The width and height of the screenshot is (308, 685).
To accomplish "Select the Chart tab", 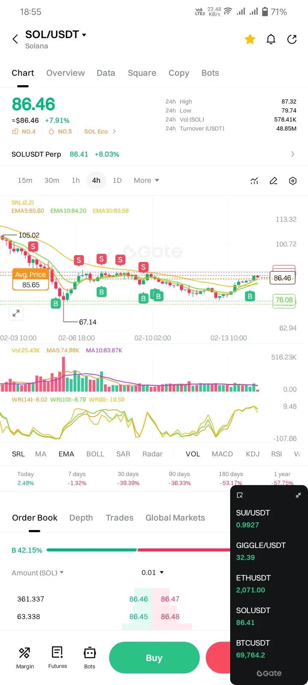I will (23, 73).
